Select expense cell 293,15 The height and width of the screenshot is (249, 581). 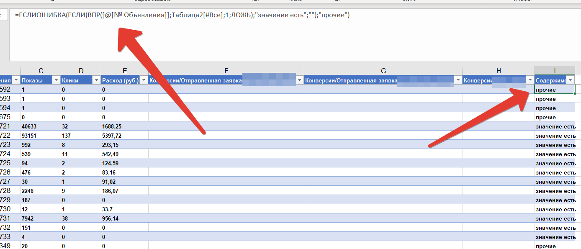[x=125, y=145]
